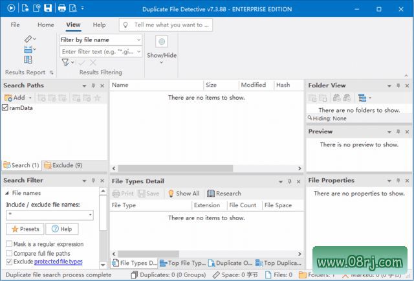Open the include/exclude file names combo box
Screen dimensions: 414x281
point(50,215)
